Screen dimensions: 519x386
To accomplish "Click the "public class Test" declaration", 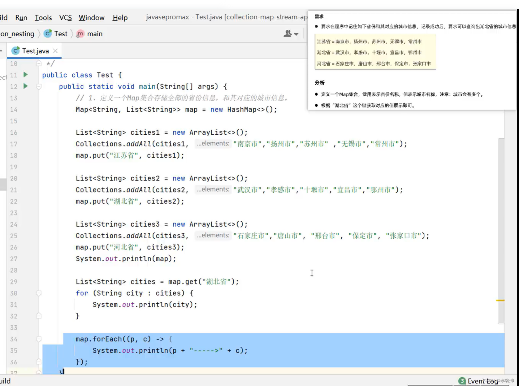I will [82, 75].
